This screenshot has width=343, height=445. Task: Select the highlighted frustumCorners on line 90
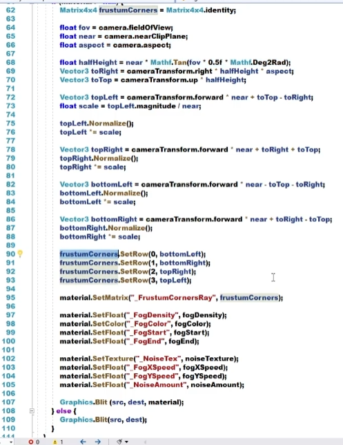tap(89, 254)
